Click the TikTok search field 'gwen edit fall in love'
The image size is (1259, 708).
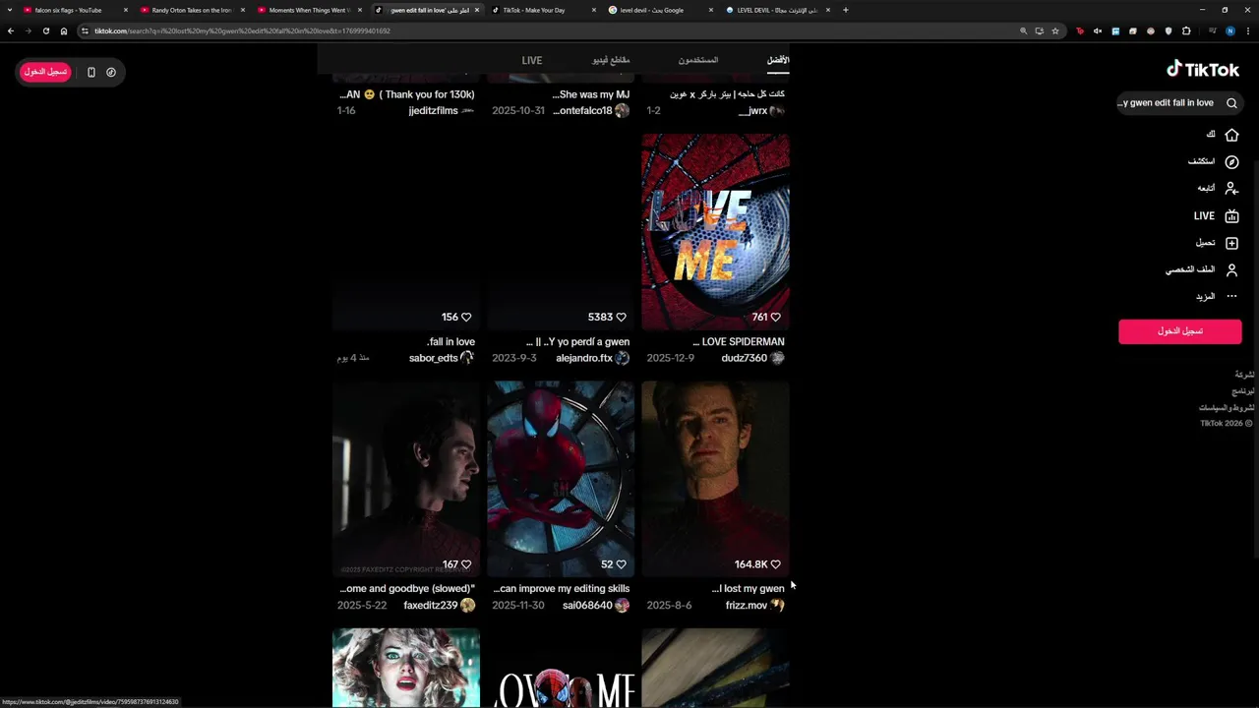click(1169, 103)
